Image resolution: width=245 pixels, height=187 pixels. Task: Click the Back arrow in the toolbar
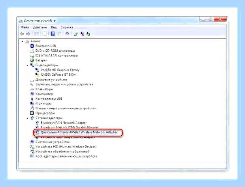click(22, 34)
